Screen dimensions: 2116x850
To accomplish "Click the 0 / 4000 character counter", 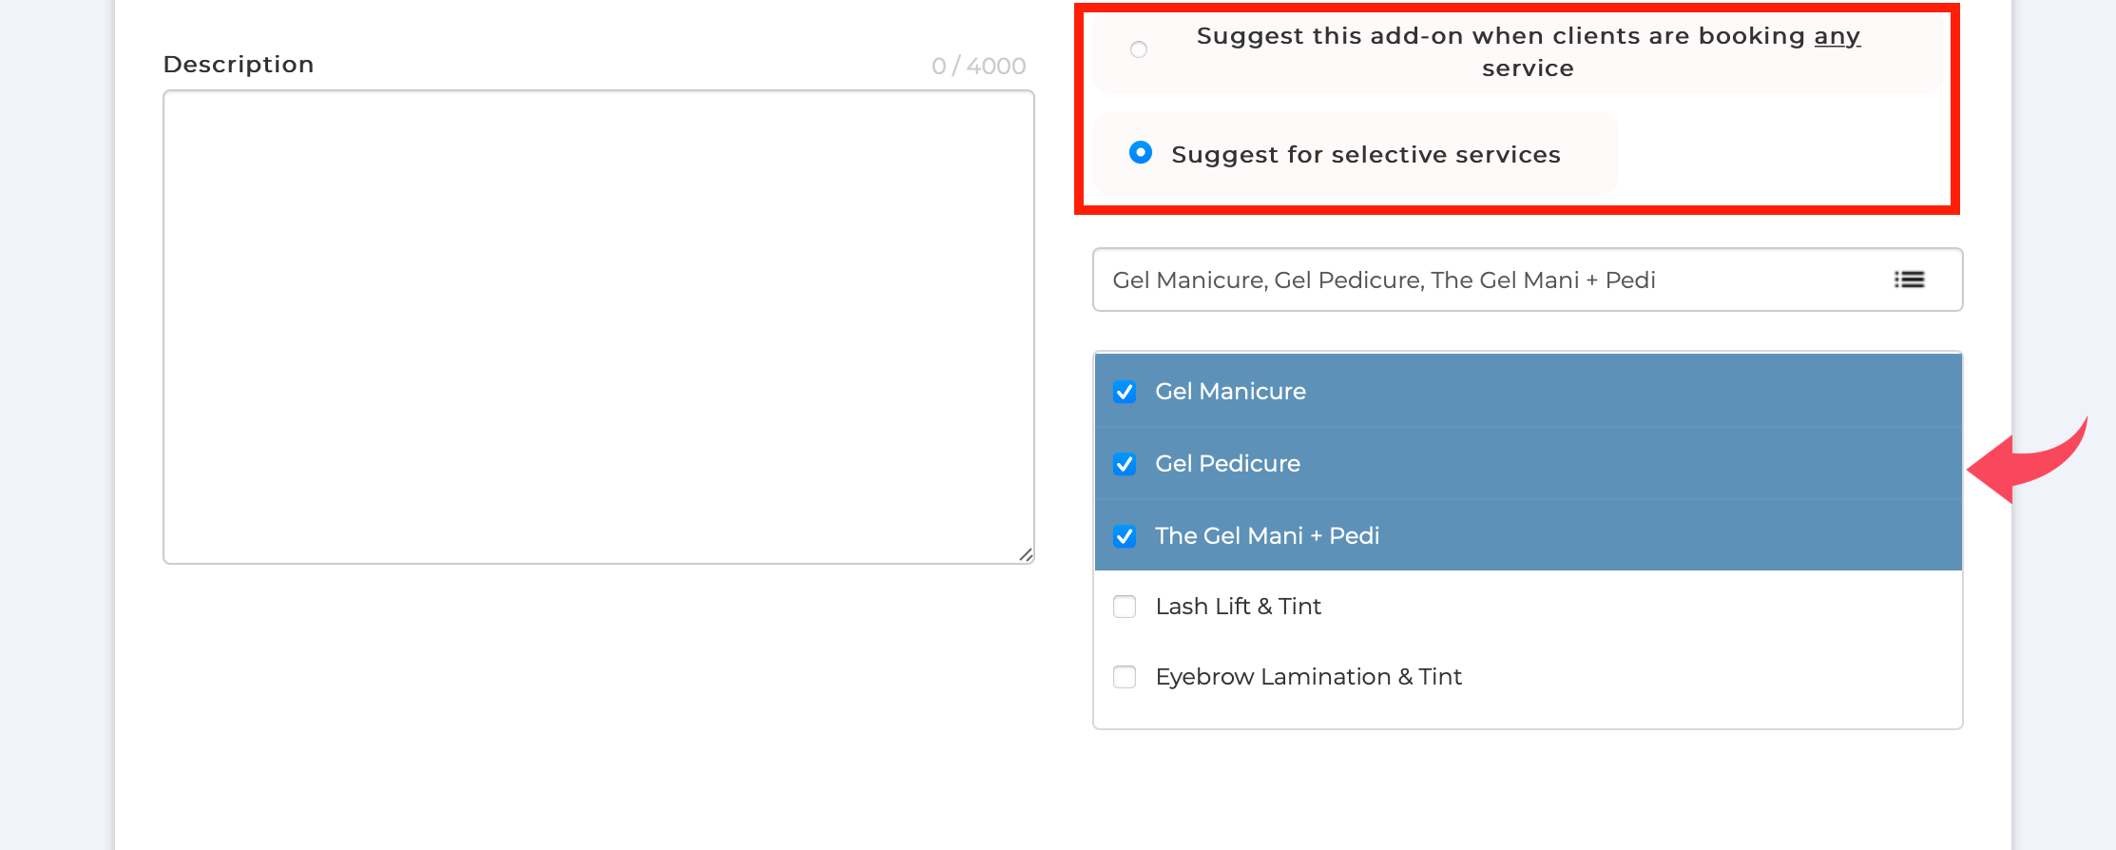I will pos(979,66).
